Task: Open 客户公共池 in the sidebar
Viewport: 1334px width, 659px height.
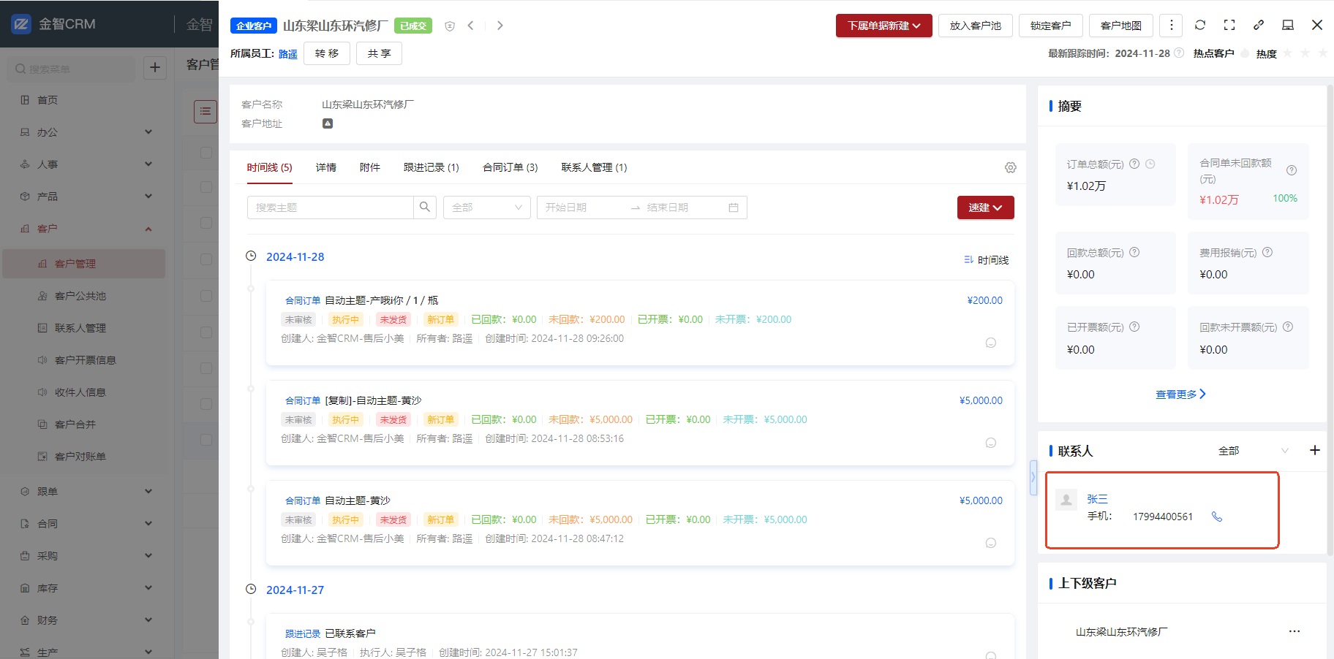Action: (x=80, y=296)
